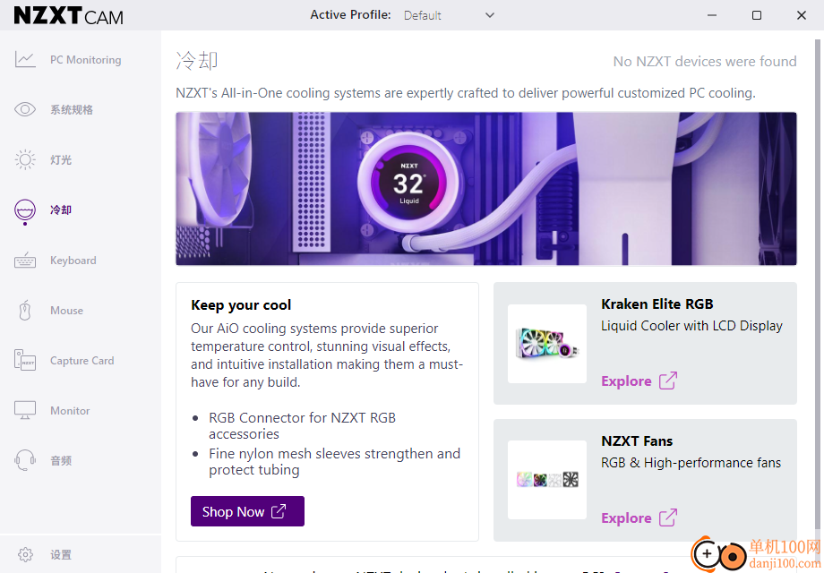
Task: Close the NZXT CAM window
Action: tap(802, 15)
